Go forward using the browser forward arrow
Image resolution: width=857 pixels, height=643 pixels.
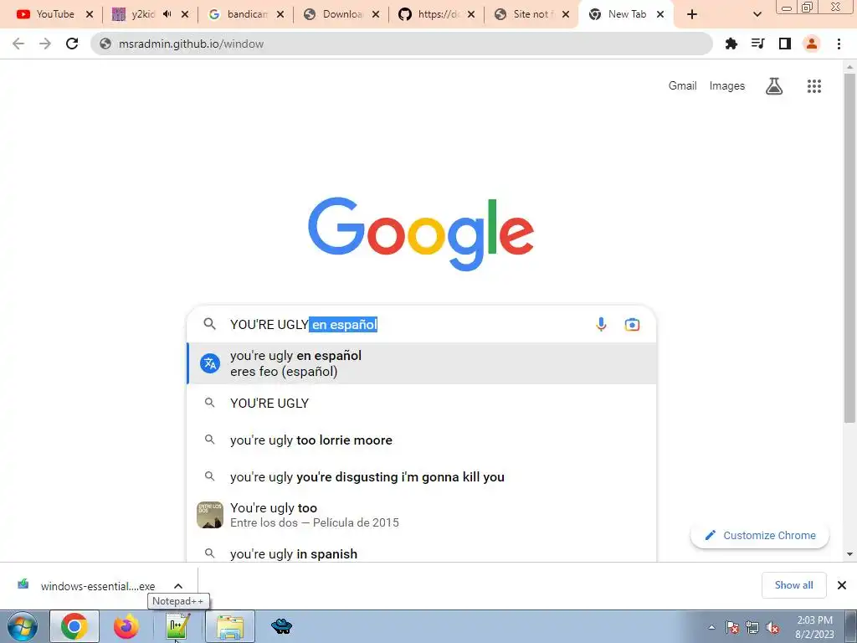click(45, 44)
